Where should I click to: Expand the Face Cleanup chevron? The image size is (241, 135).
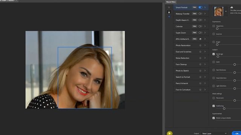(205, 64)
